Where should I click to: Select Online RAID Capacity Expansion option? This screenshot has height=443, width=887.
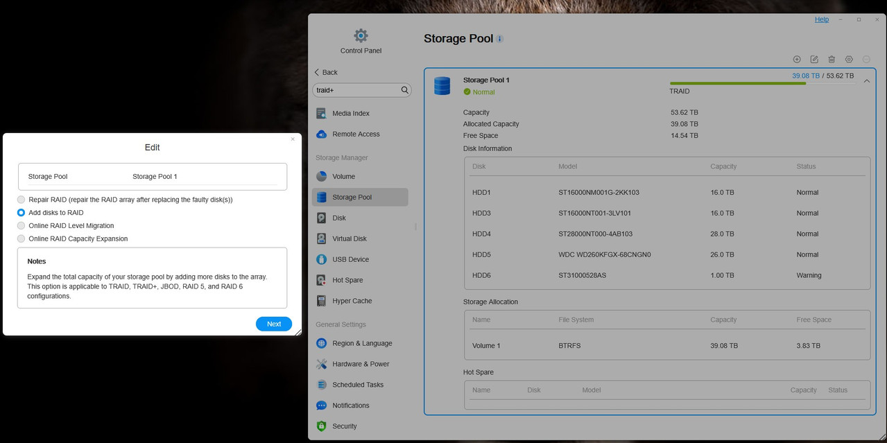21,238
